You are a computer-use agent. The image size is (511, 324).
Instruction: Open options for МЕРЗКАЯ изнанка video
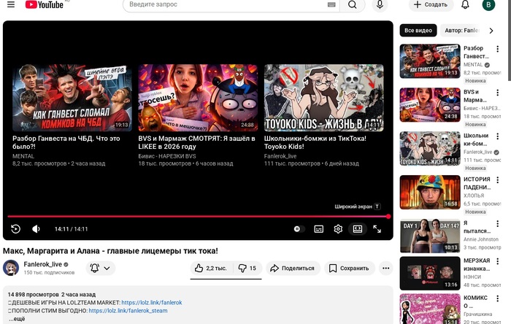pyautogui.click(x=497, y=261)
